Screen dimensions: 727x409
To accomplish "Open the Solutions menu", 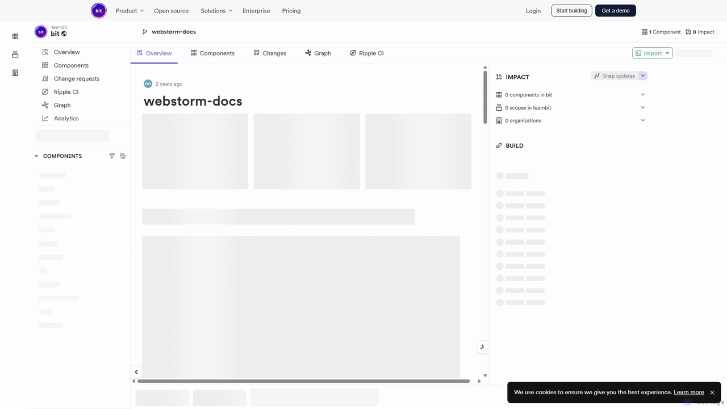I will tap(216, 11).
